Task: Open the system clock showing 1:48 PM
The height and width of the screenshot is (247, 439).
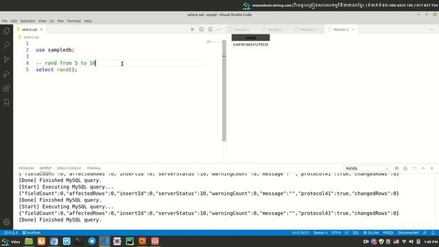Action: click(431, 242)
